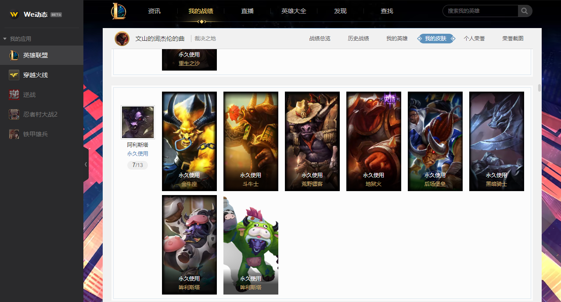Click in the 搜索我的英雄 search field
Screen dimensions: 561x302
(x=481, y=11)
